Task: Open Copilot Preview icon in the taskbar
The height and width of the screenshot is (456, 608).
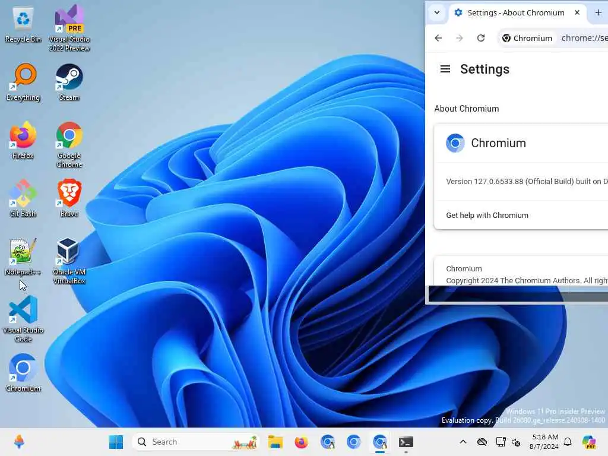Action: tap(588, 442)
